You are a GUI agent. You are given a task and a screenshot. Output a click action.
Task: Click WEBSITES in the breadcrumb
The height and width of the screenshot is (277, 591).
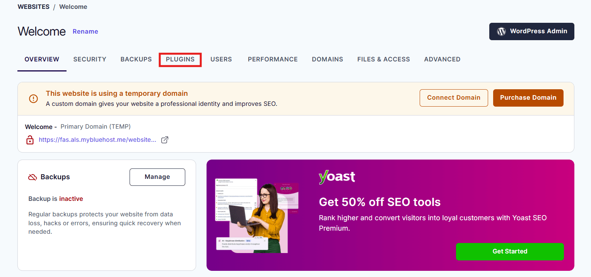point(33,7)
